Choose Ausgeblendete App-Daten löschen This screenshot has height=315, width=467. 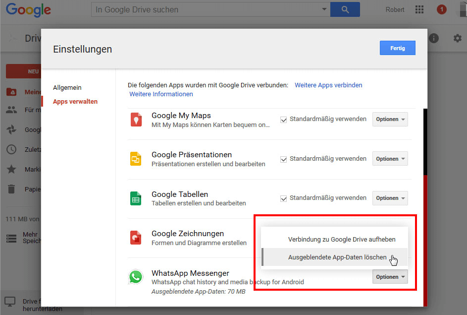coord(337,257)
